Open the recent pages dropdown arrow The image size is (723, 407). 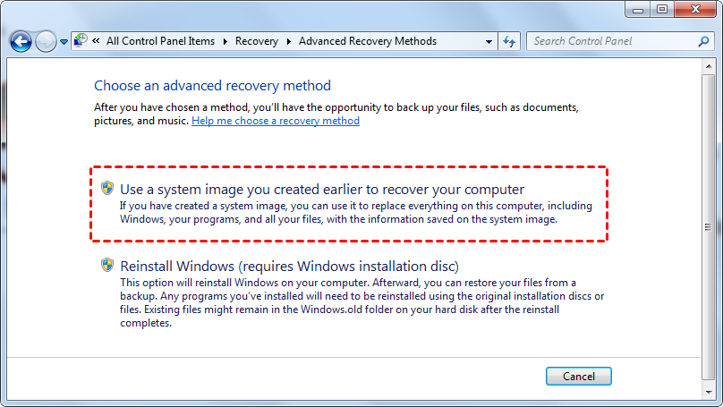[x=64, y=42]
